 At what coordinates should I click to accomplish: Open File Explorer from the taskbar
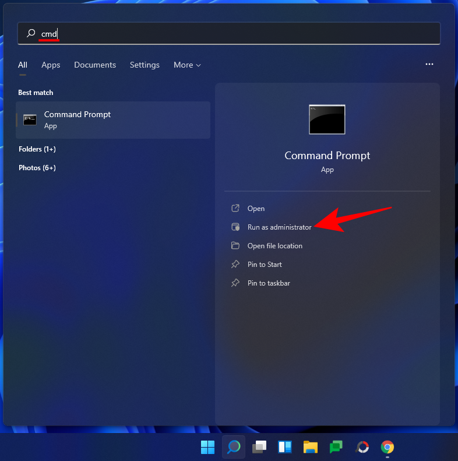tap(311, 447)
